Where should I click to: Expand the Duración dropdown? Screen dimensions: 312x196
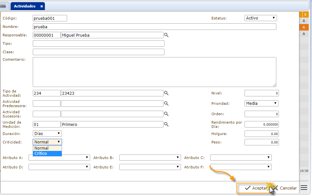pos(47,133)
